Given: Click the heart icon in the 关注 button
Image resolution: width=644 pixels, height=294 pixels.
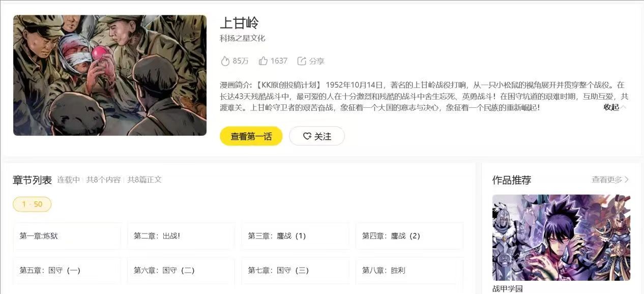Looking at the screenshot, I should (307, 136).
